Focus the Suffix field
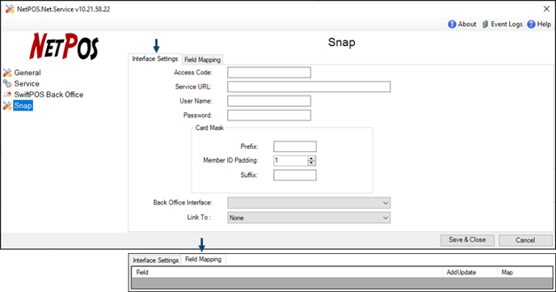Screen dimensions: 556x292 coord(295,175)
